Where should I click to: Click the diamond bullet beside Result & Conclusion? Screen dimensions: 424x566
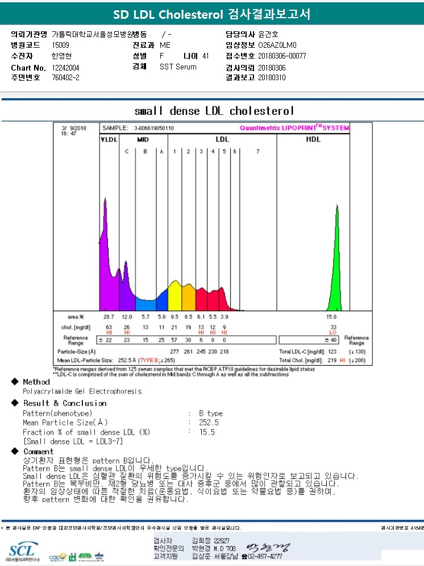pos(15,403)
